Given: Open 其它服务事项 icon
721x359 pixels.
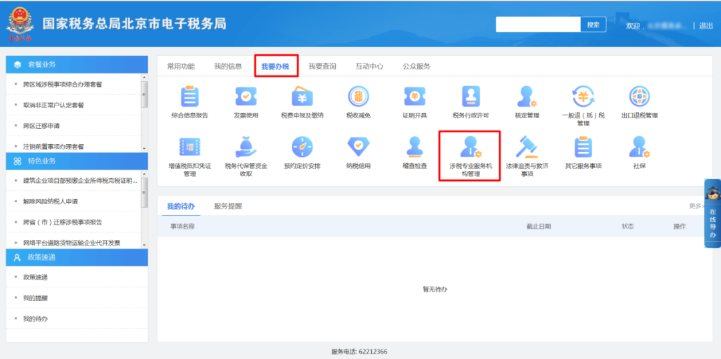Looking at the screenshot, I should pos(583,147).
